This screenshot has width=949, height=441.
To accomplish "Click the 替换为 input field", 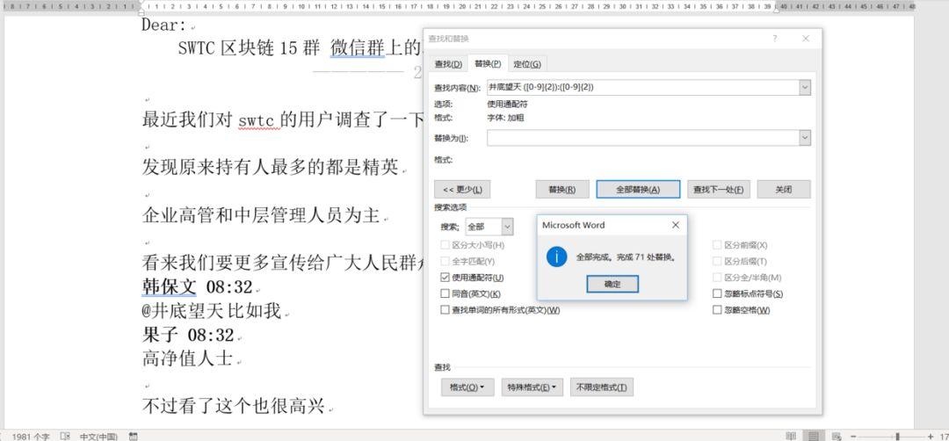I will [x=642, y=138].
